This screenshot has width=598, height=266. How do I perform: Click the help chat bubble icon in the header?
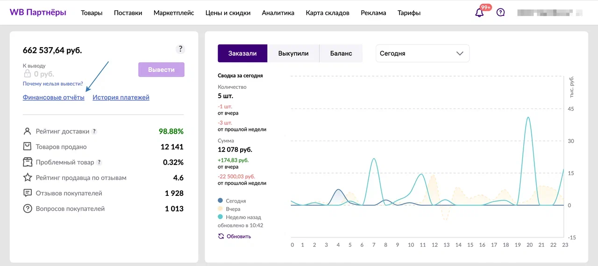(x=500, y=13)
